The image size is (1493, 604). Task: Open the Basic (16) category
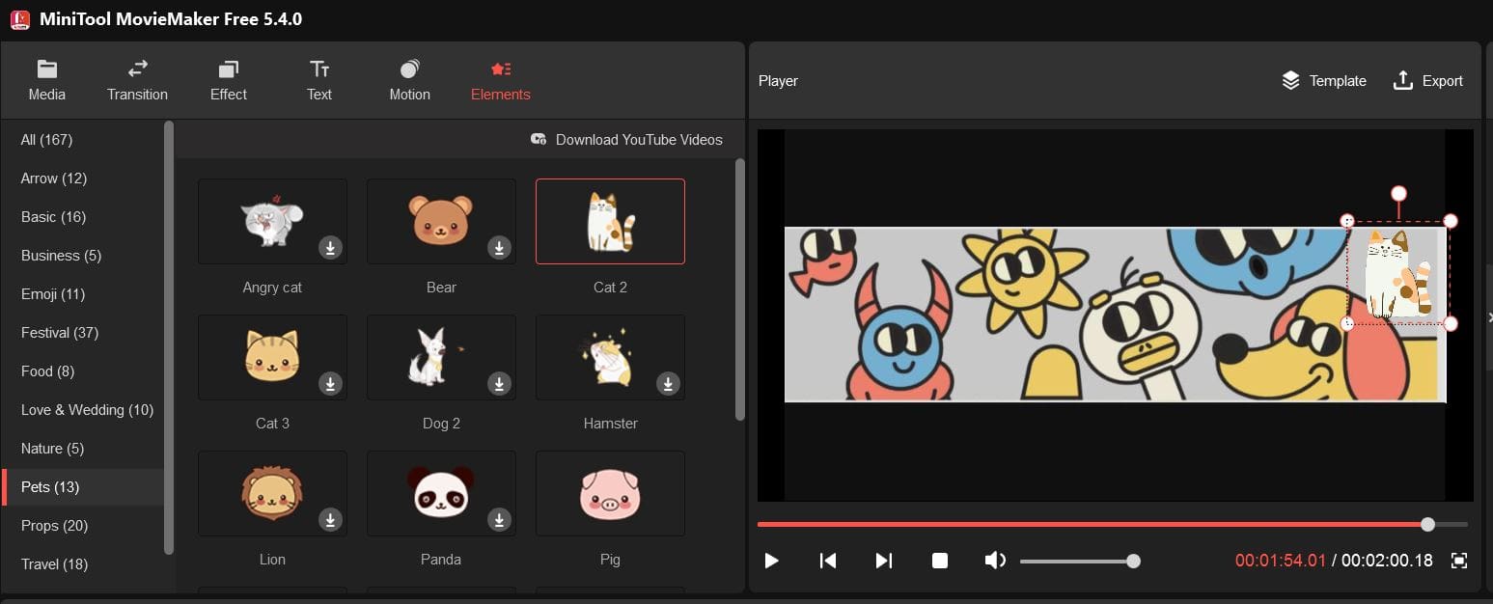pos(83,217)
